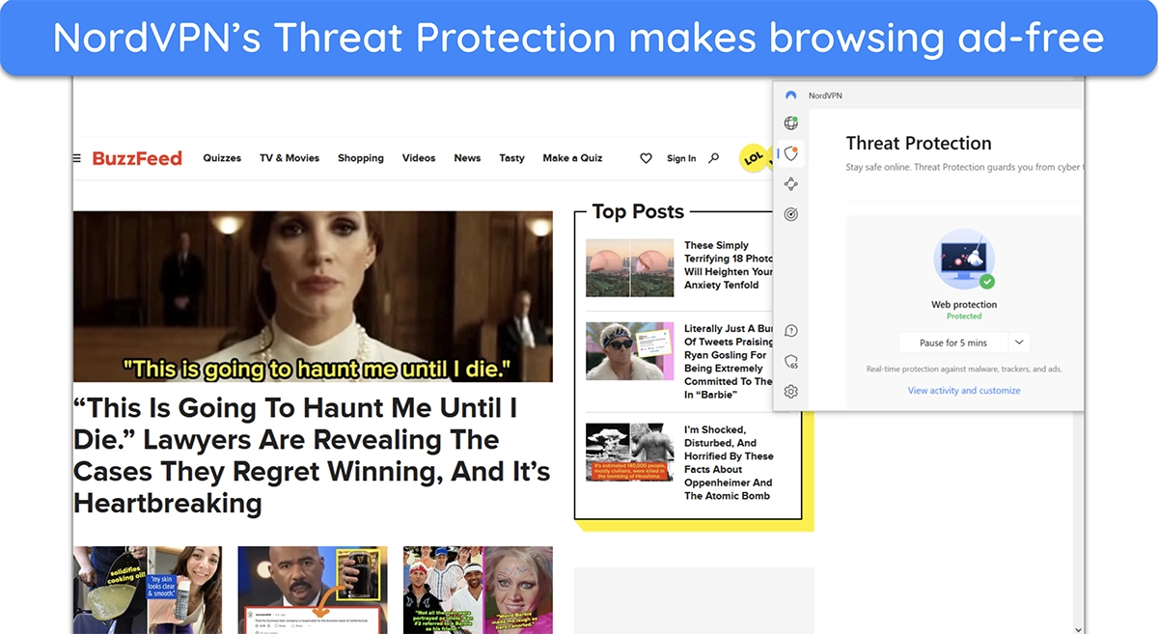Click the yellow LOL badge
The height and width of the screenshot is (634, 1158).
pyautogui.click(x=754, y=157)
